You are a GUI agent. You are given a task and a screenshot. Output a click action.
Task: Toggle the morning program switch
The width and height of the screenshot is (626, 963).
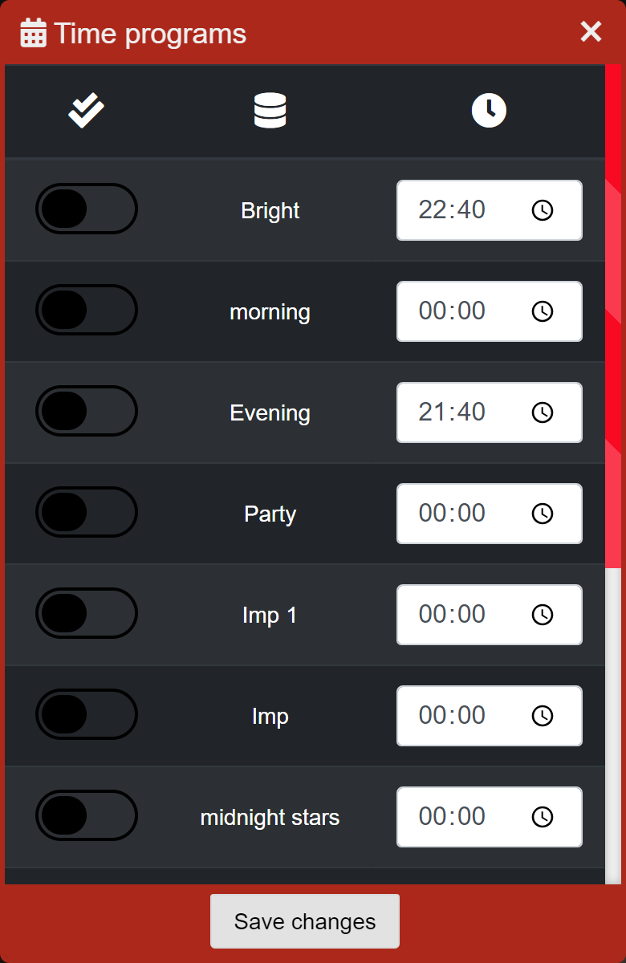[x=87, y=310]
